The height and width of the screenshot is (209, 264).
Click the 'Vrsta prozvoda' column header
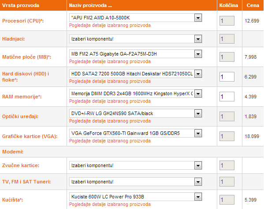[x=21, y=5]
